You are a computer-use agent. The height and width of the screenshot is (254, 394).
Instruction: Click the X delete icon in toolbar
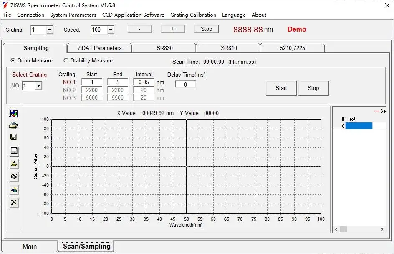point(14,203)
